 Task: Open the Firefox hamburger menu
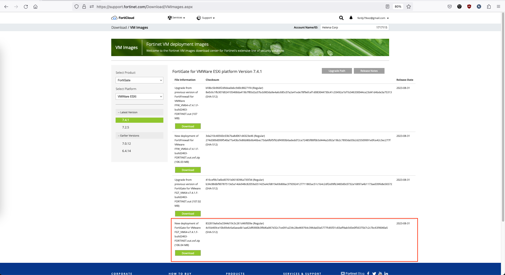498,7
